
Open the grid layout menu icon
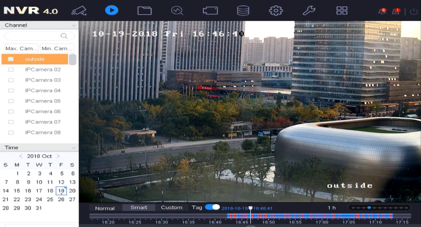tap(342, 10)
